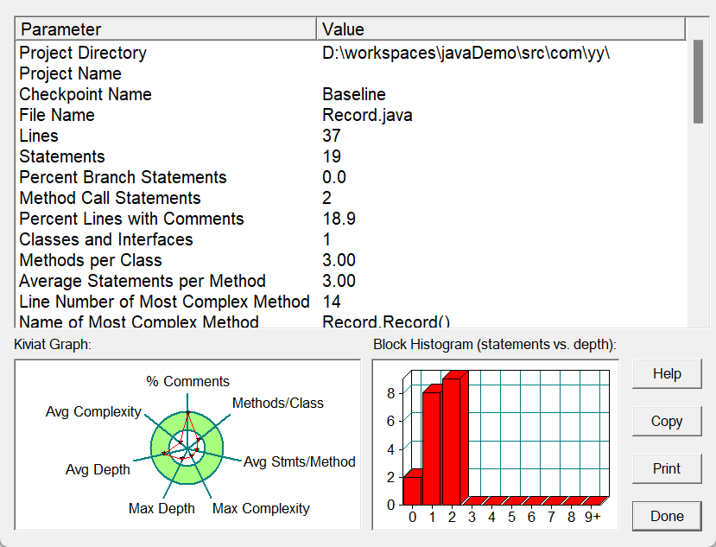Image resolution: width=716 pixels, height=547 pixels.
Task: Click the 18.9 percent comments value
Action: (x=339, y=219)
